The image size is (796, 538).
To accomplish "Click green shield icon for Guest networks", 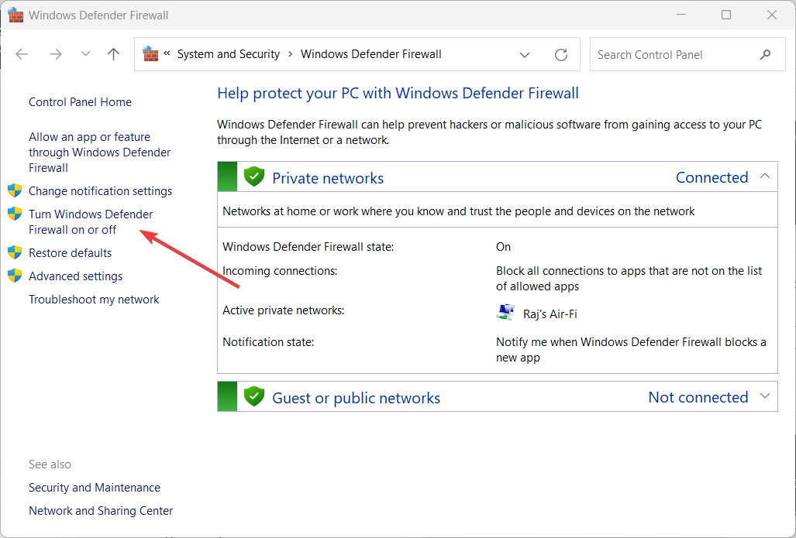I will pos(253,396).
